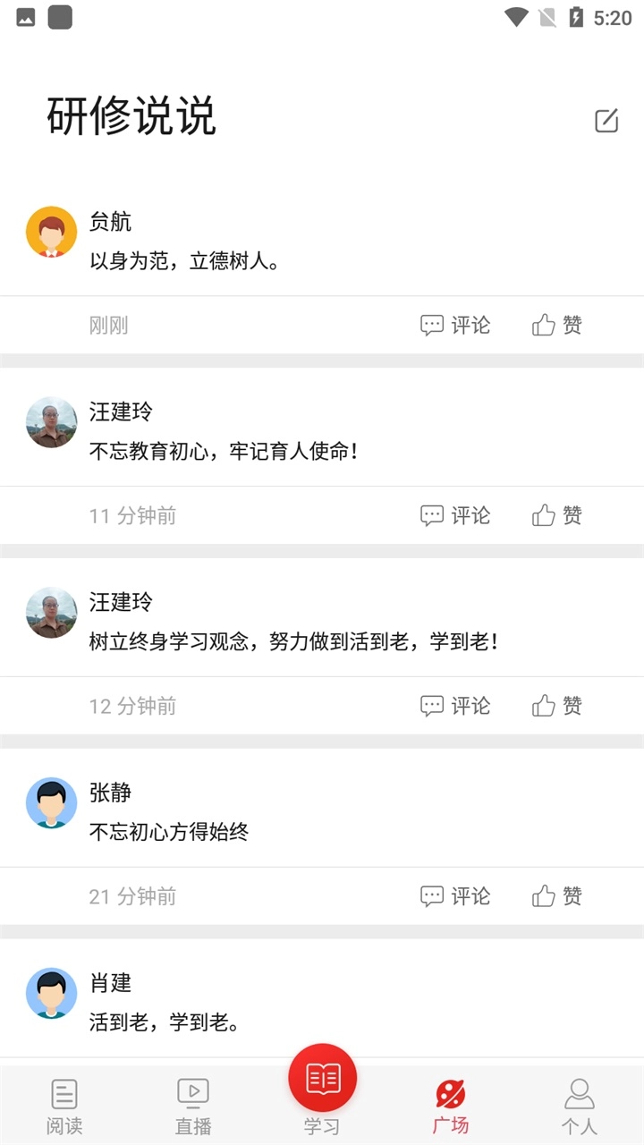Go to the 个人 profile tab
Image resolution: width=644 pixels, height=1145 pixels.
tap(580, 1107)
